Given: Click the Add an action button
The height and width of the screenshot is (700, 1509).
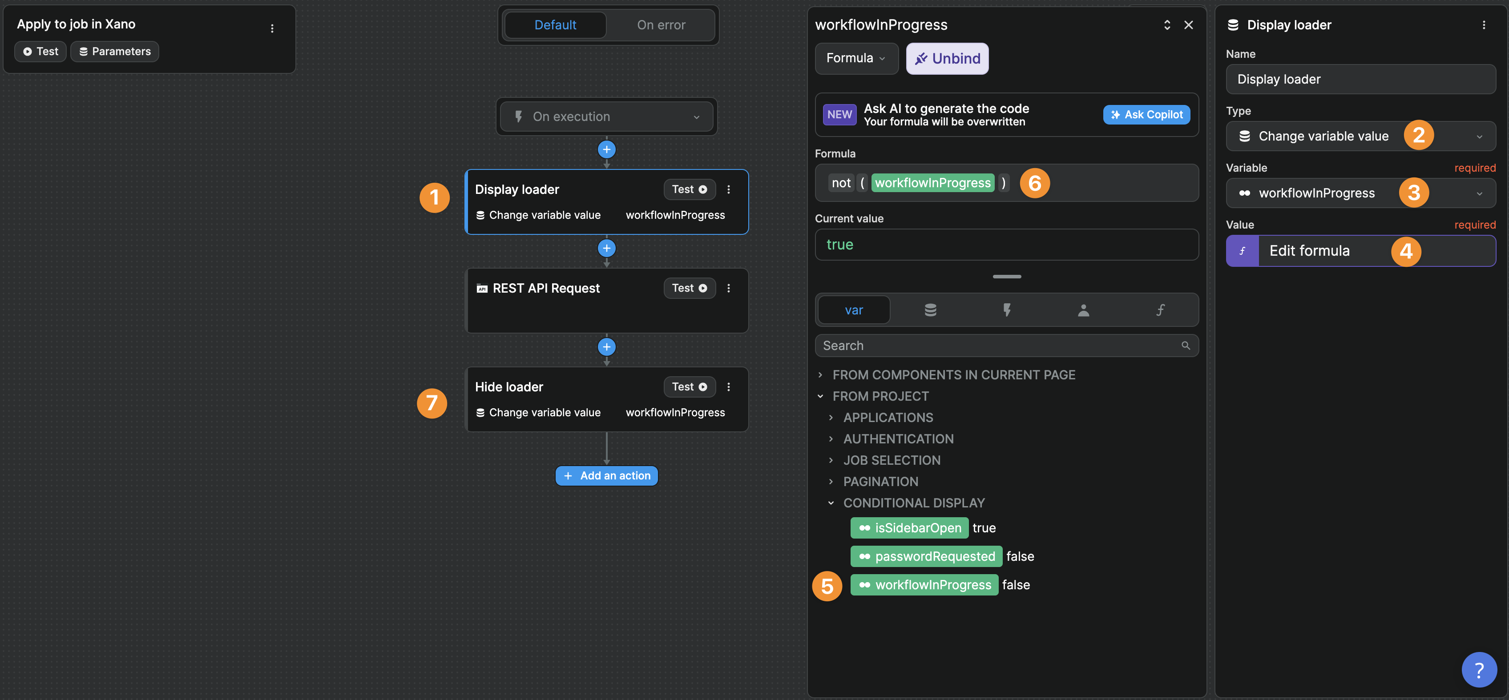Looking at the screenshot, I should point(606,475).
